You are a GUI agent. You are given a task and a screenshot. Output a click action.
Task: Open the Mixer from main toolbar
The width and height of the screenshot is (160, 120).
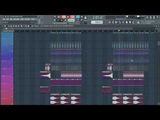pyautogui.click(x=120, y=22)
